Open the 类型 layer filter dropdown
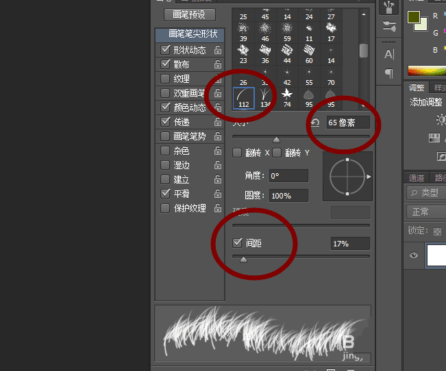 [x=426, y=193]
